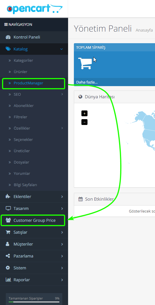
Task: Click the Eklentiler puzzle piece icon
Action: point(8,197)
